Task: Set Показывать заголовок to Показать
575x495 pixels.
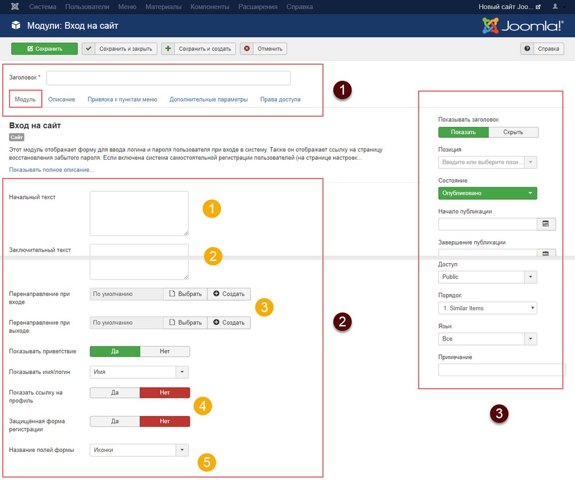Action: point(463,132)
